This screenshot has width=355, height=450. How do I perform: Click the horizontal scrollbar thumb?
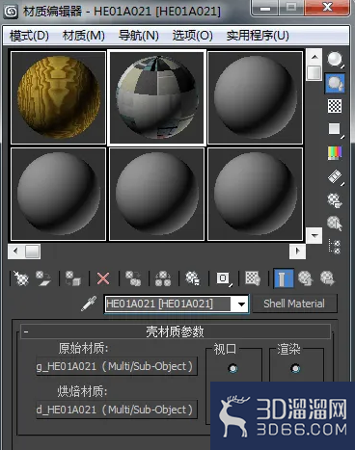[x=33, y=251]
